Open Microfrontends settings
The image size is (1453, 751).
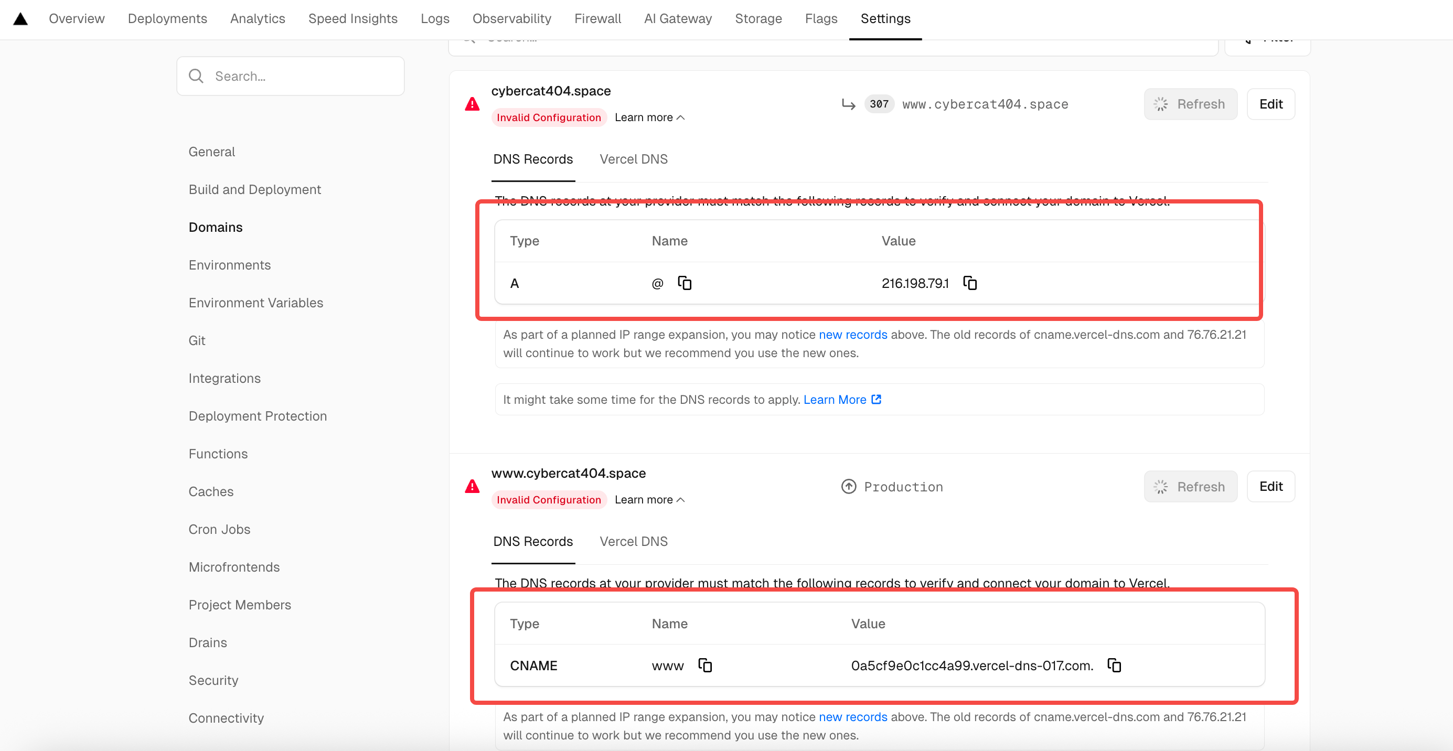coord(234,567)
